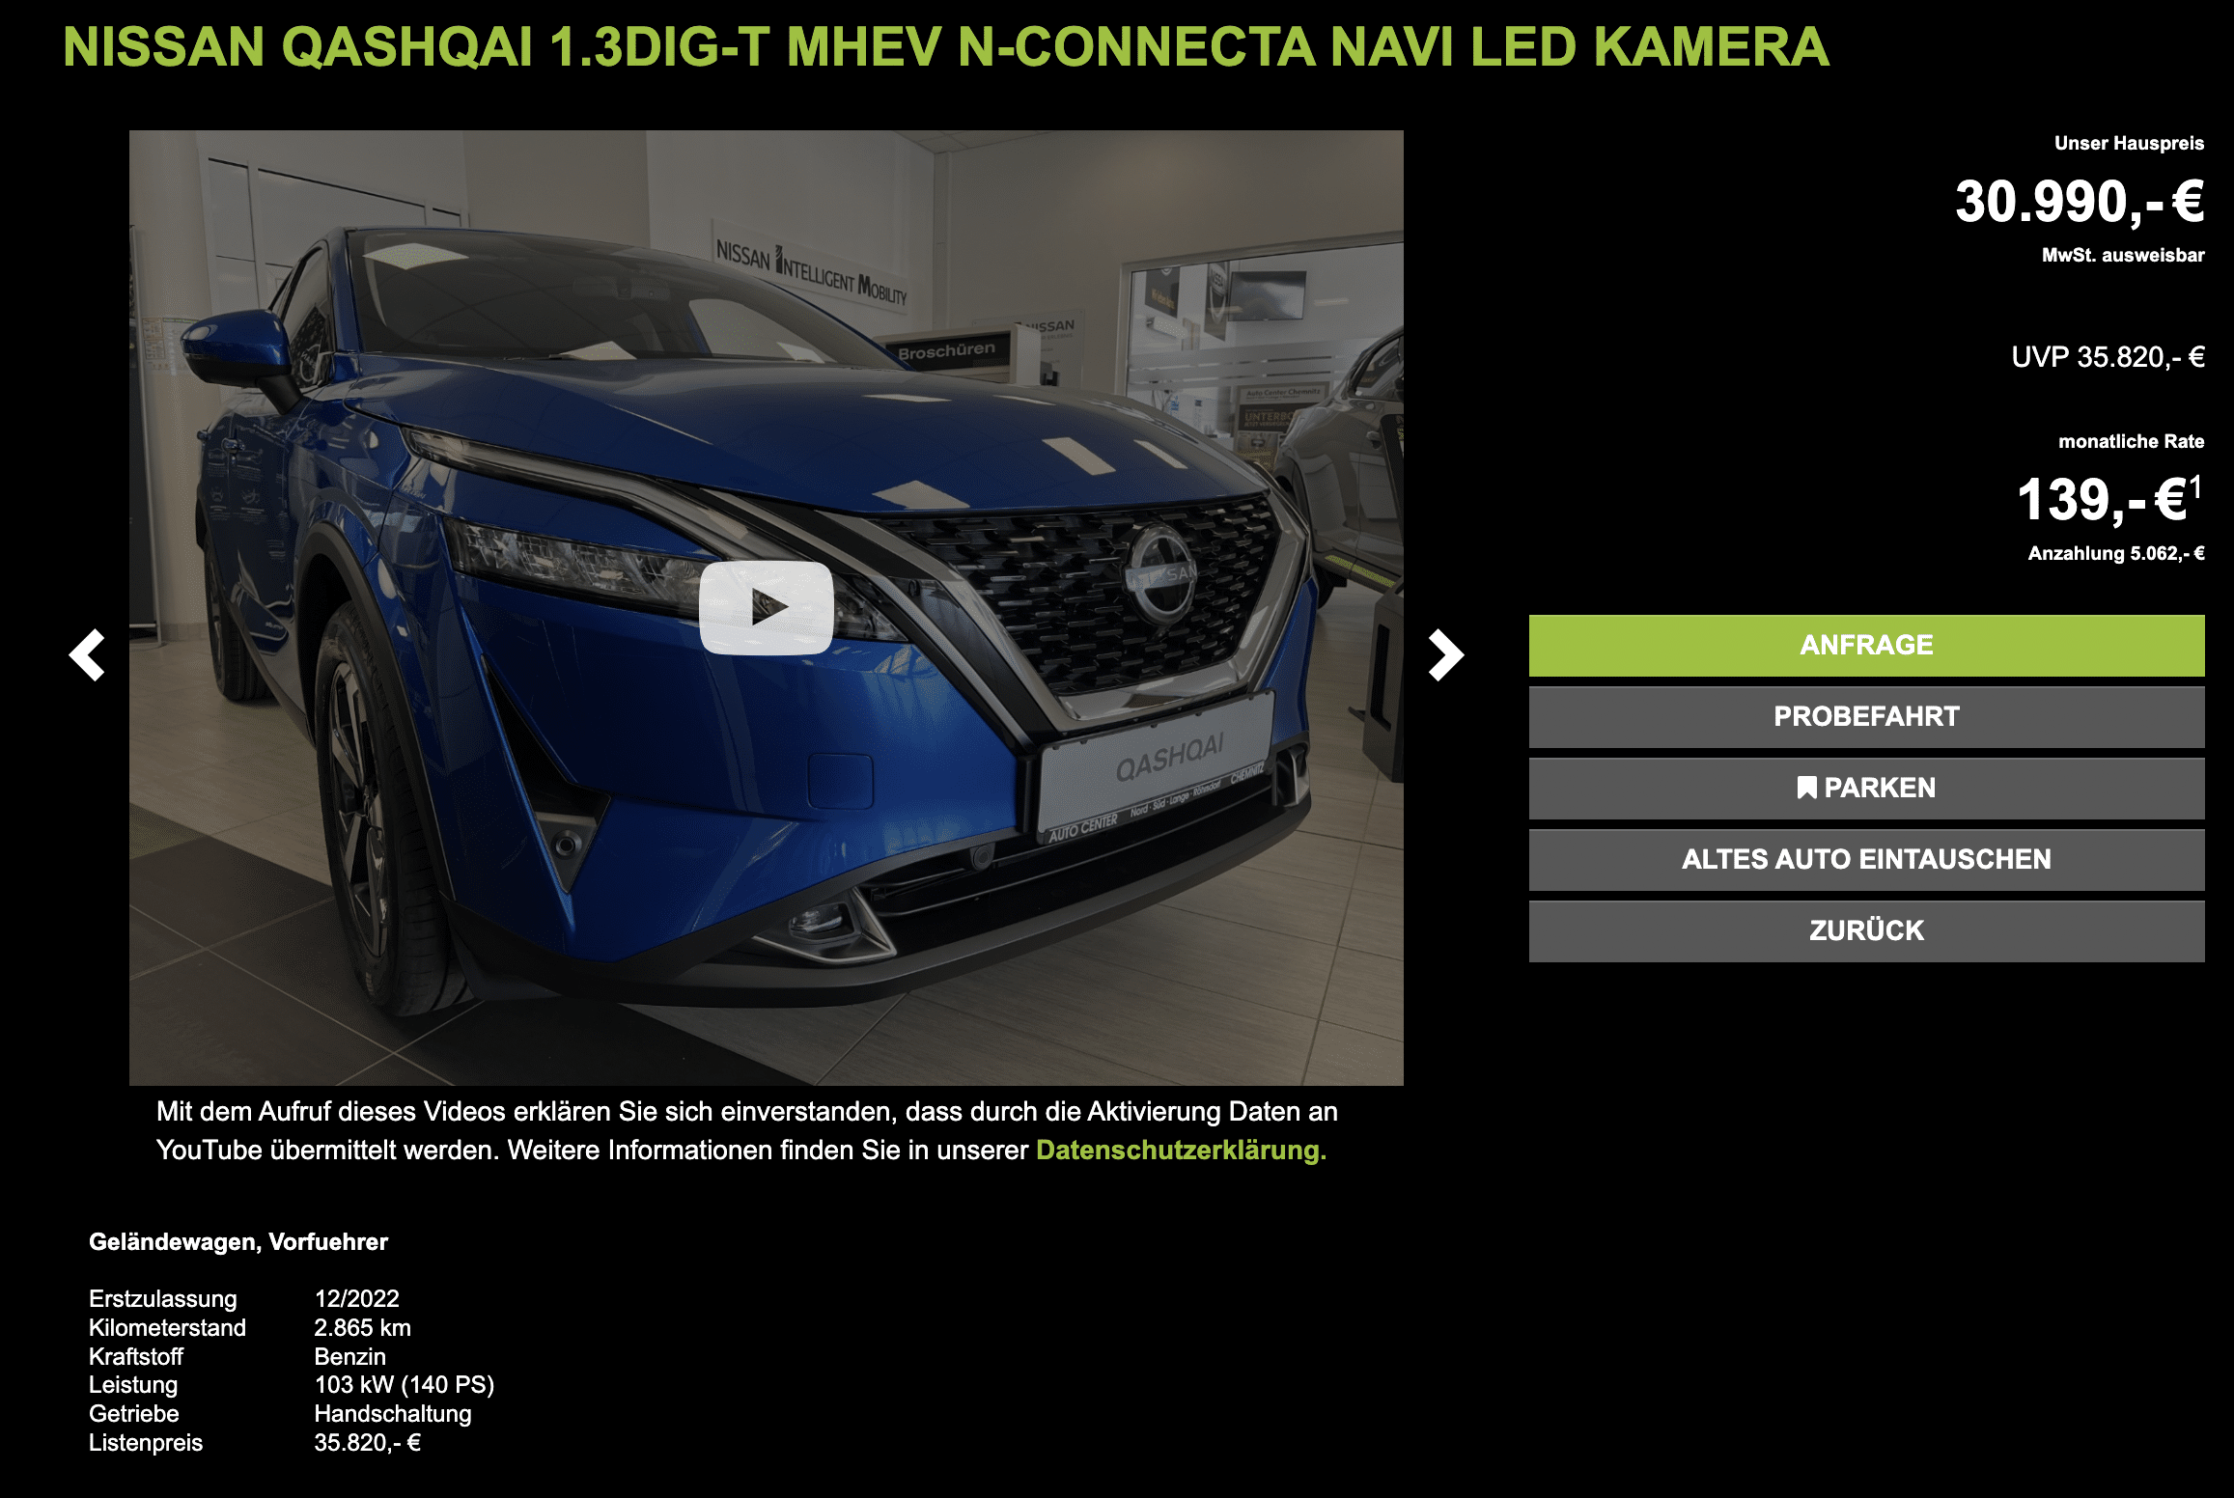Book a test drive via PROBEFAHRT
The height and width of the screenshot is (1498, 2234).
pyautogui.click(x=1866, y=716)
